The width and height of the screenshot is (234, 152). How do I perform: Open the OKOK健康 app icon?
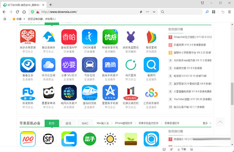(90, 37)
